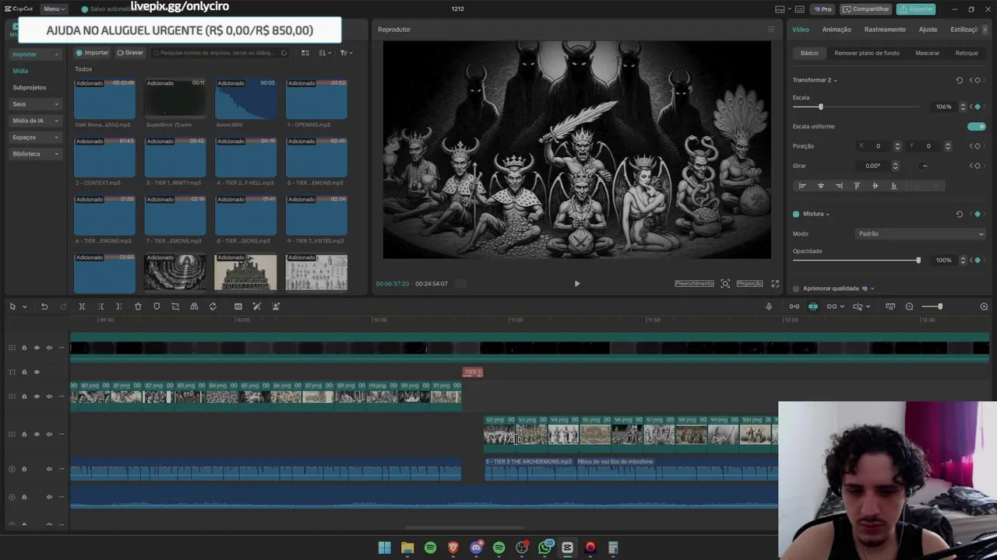Viewport: 997px width, 560px height.
Task: Click the Gravar record button
Action: click(x=130, y=53)
